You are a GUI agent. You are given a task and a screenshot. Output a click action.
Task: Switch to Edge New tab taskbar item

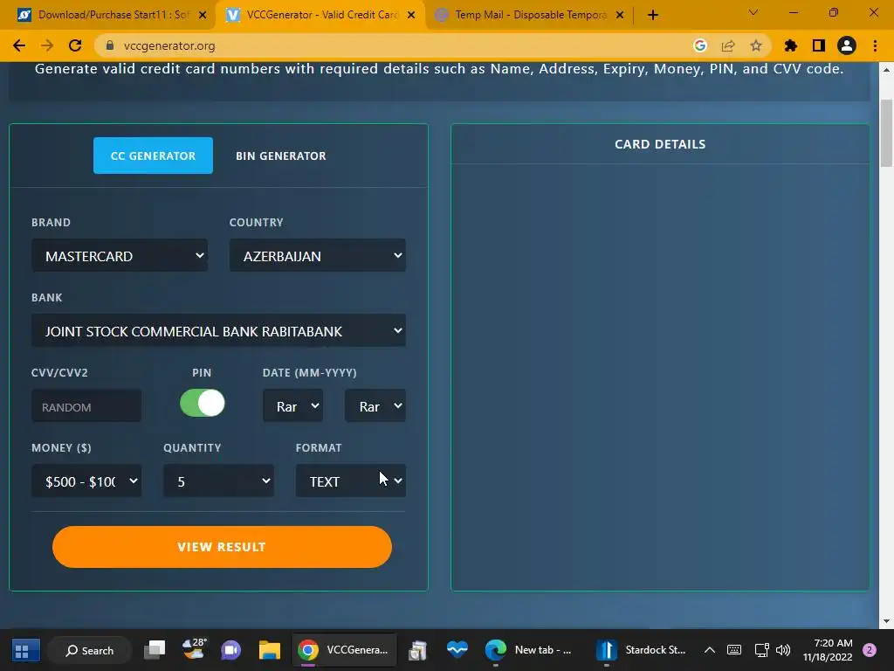528,650
